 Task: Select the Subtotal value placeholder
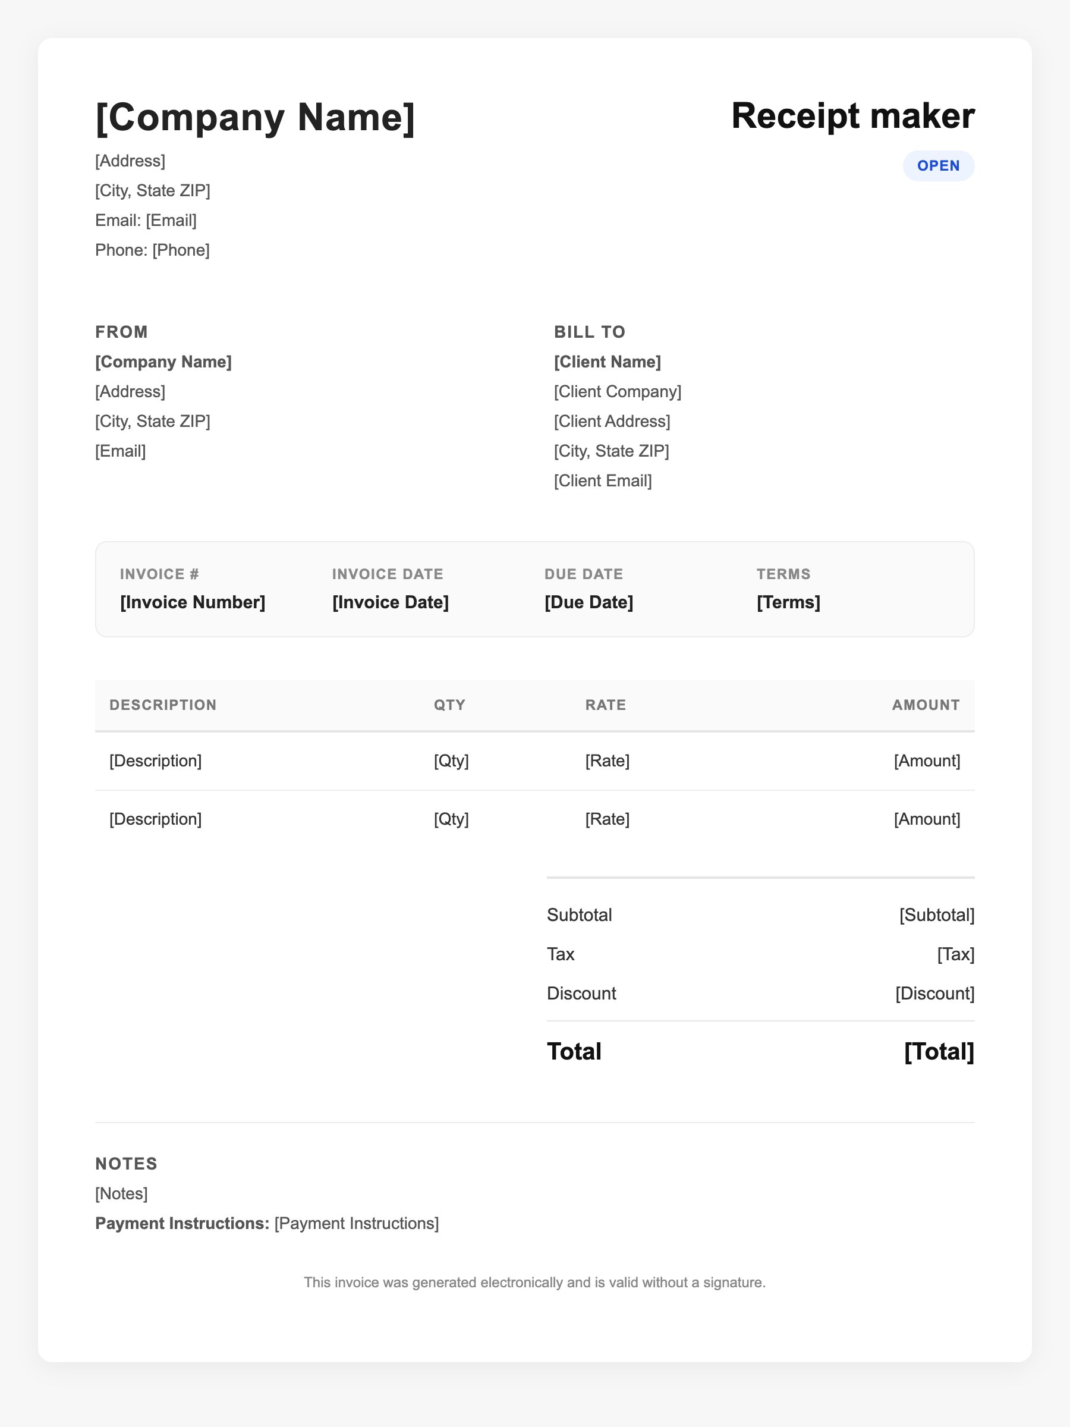pyautogui.click(x=936, y=915)
